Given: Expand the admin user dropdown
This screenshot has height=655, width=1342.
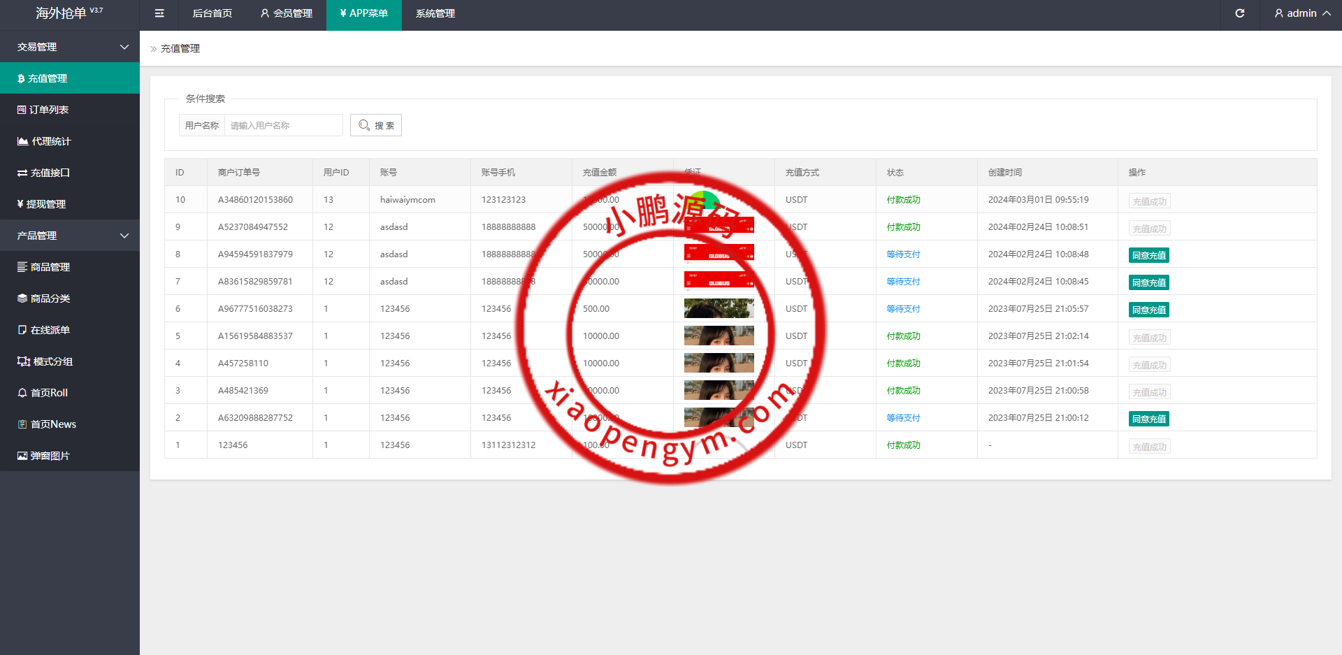Looking at the screenshot, I should [1301, 13].
